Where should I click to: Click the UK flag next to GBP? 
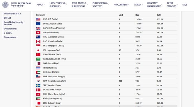point(38,28)
